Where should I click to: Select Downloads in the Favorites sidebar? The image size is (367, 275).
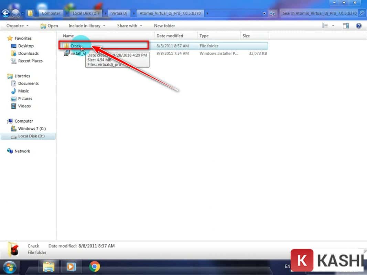[x=28, y=53]
